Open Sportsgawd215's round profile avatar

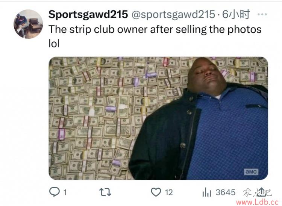28,24
